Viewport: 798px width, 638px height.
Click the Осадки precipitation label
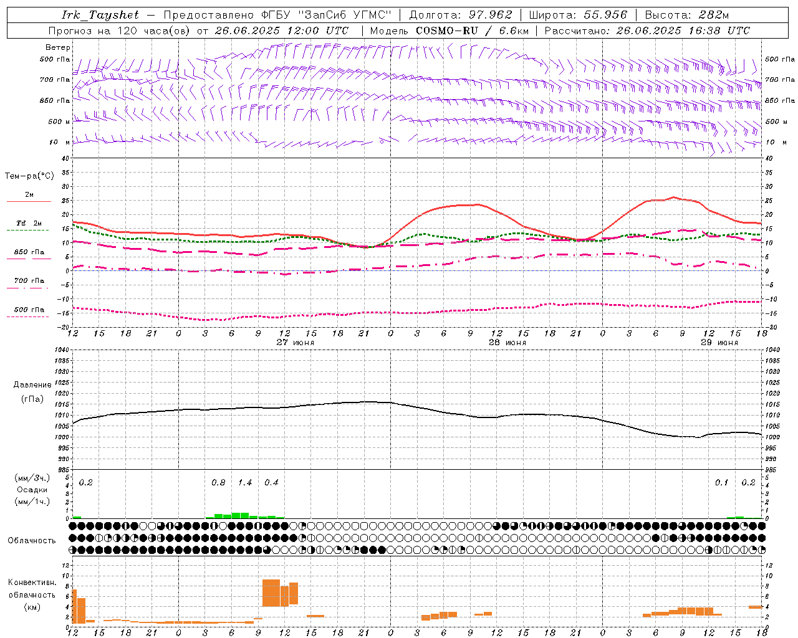click(32, 490)
